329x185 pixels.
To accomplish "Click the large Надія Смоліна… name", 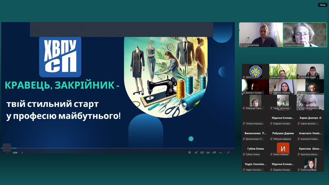I will coord(256,164).
